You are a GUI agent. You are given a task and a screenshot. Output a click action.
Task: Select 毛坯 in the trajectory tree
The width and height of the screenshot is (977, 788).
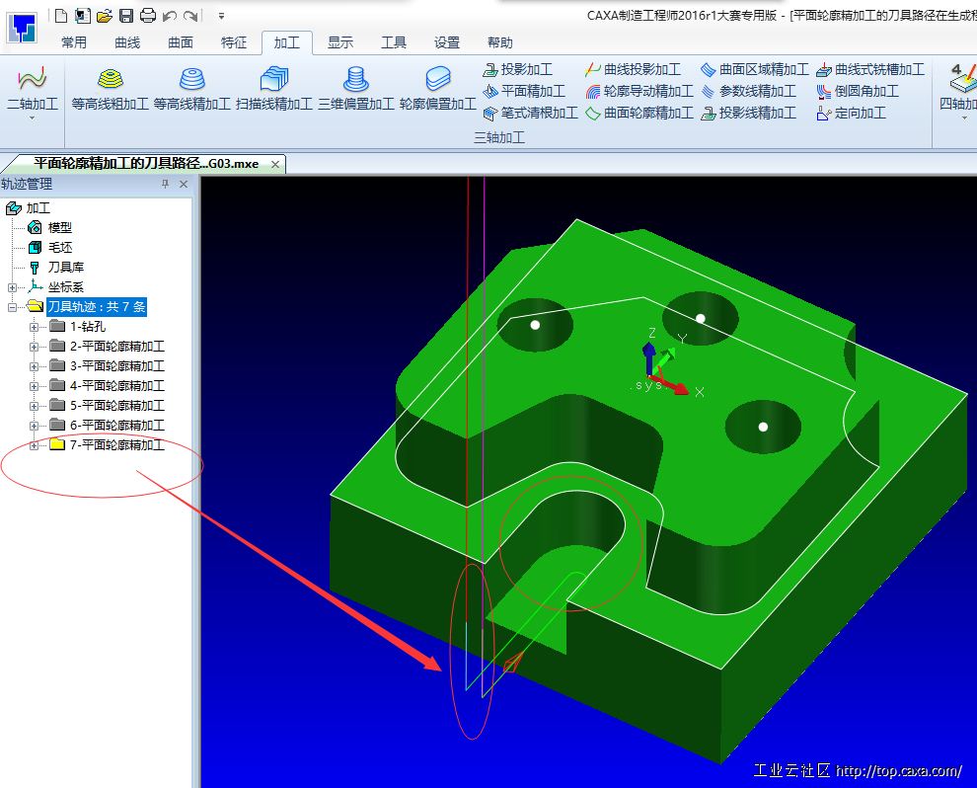[x=60, y=248]
